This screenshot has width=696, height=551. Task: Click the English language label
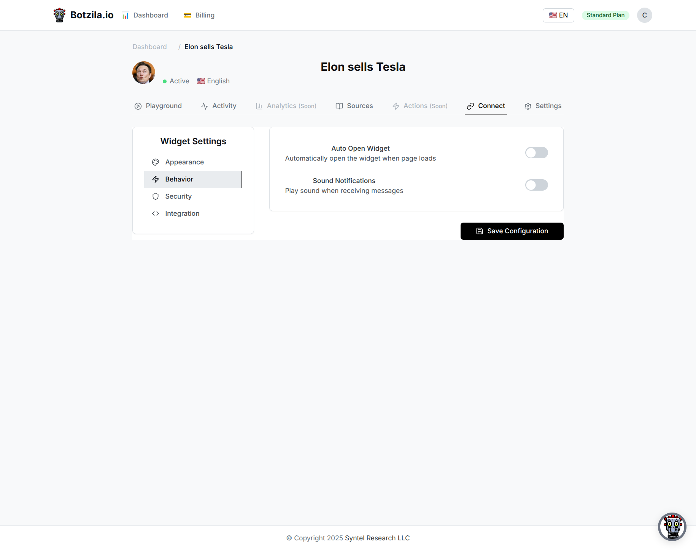pos(213,81)
